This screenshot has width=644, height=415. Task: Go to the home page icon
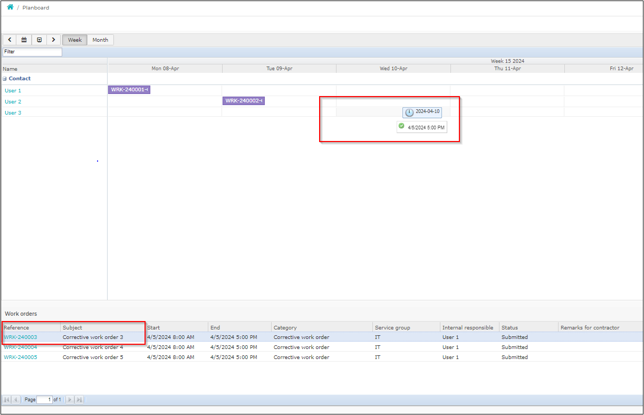(x=10, y=7)
